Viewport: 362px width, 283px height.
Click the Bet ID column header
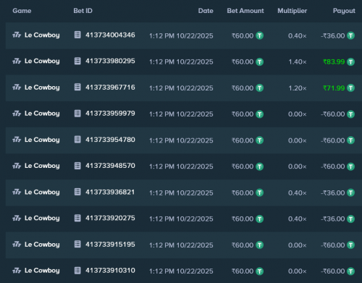[x=83, y=11]
